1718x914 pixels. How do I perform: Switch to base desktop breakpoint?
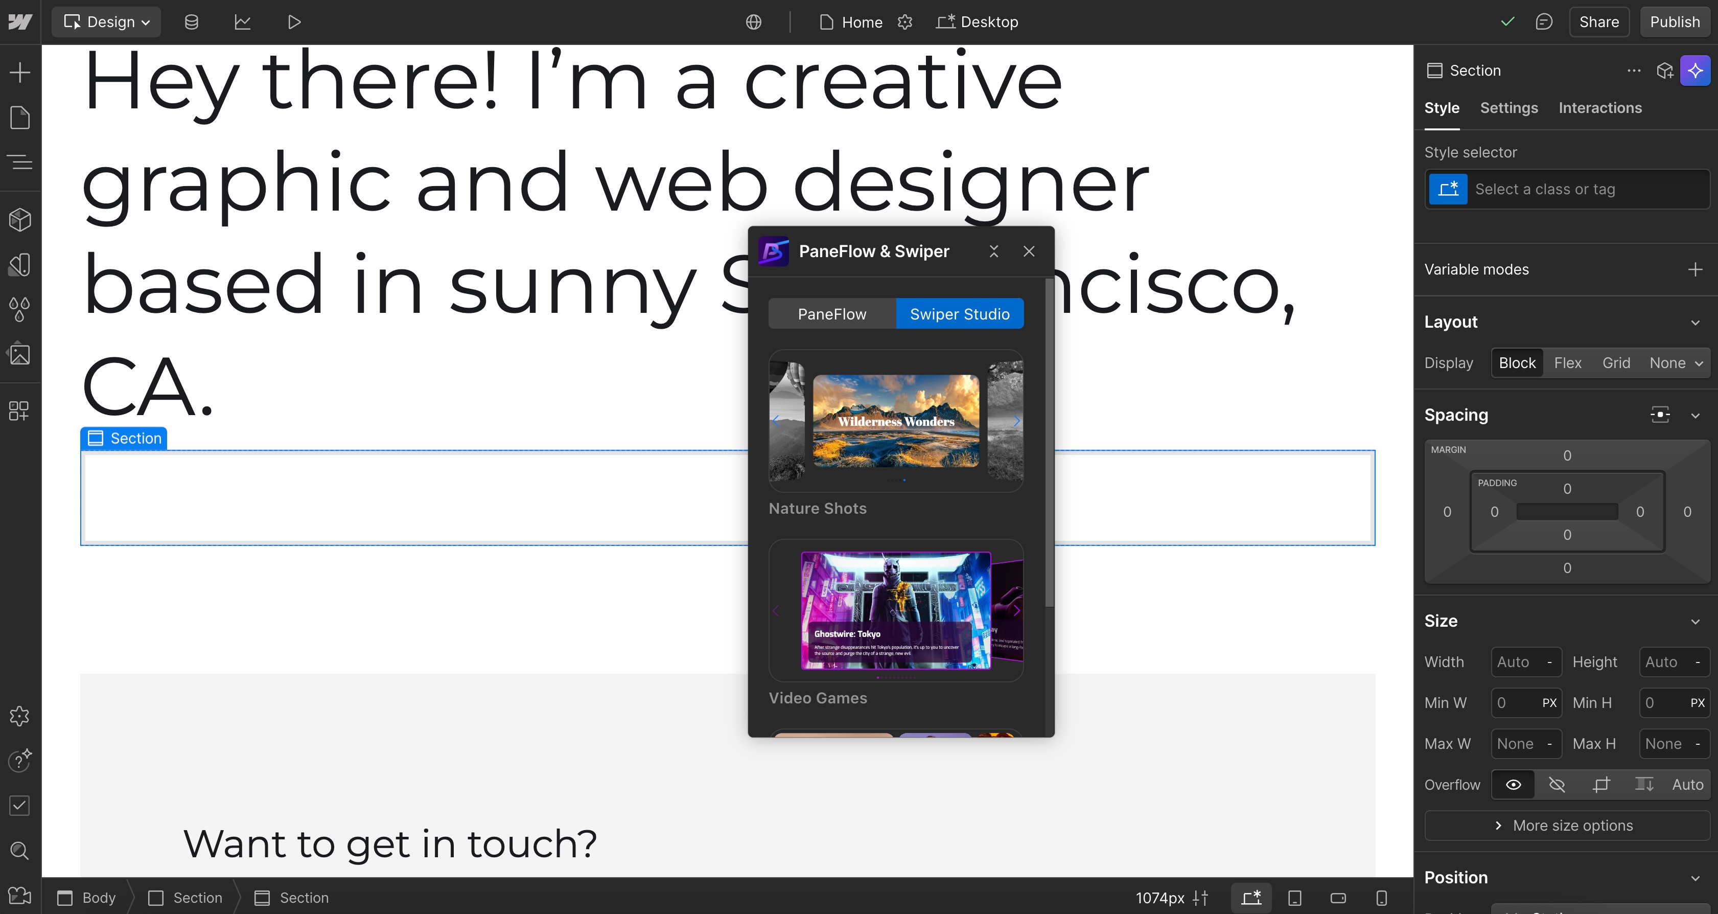point(1251,897)
